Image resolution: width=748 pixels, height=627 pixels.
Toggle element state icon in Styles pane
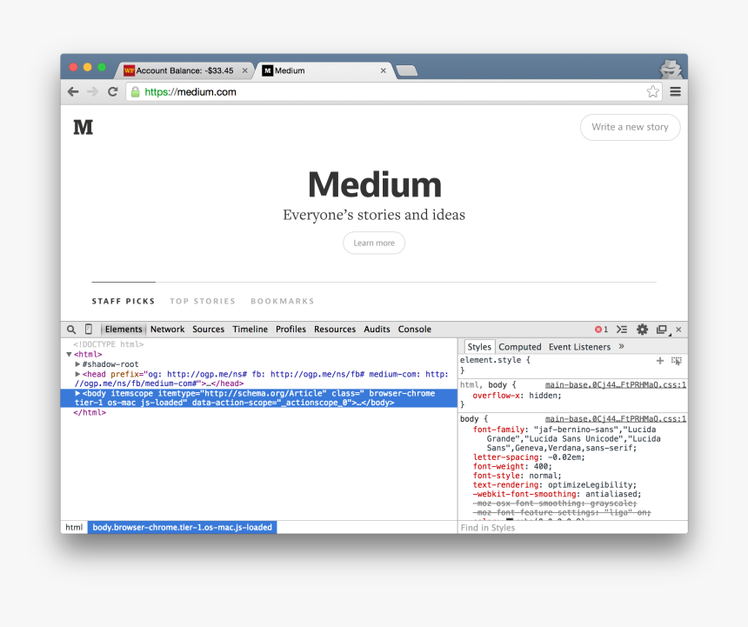point(677,361)
